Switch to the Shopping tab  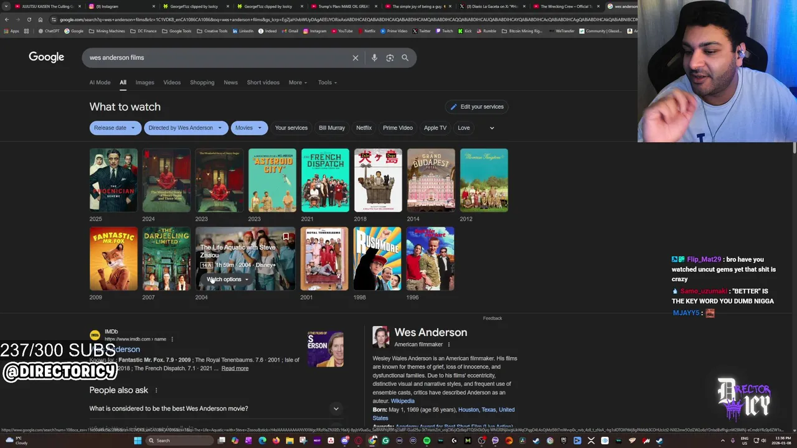pyautogui.click(x=202, y=83)
